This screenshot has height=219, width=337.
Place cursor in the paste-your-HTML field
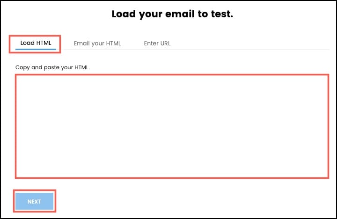pos(172,126)
